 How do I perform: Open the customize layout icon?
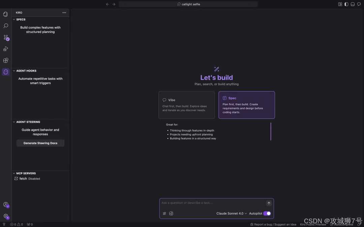[340, 4]
